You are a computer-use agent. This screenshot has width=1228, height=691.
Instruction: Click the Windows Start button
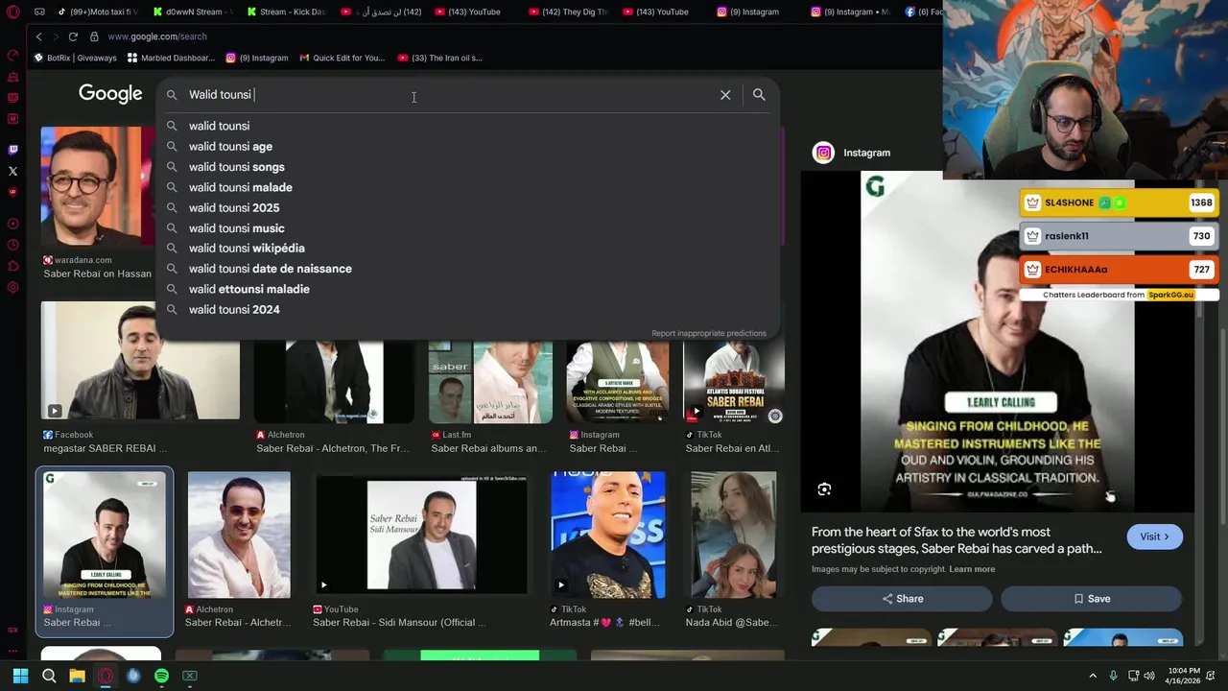20,676
